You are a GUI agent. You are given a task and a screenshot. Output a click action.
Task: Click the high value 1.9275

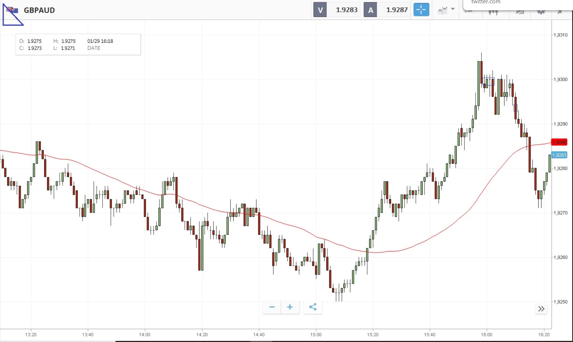pyautogui.click(x=68, y=41)
